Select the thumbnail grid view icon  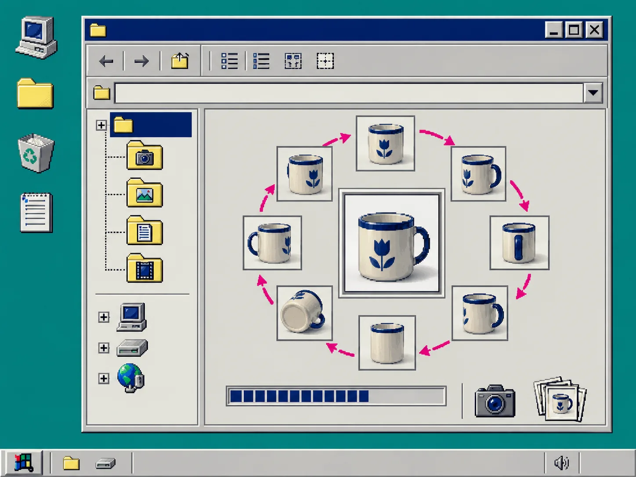point(293,61)
